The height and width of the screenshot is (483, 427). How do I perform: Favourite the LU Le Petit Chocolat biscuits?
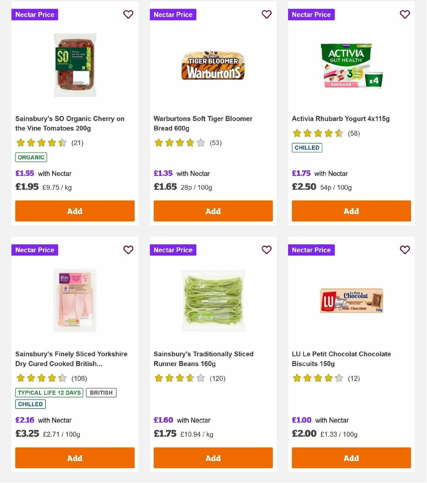[x=405, y=250]
